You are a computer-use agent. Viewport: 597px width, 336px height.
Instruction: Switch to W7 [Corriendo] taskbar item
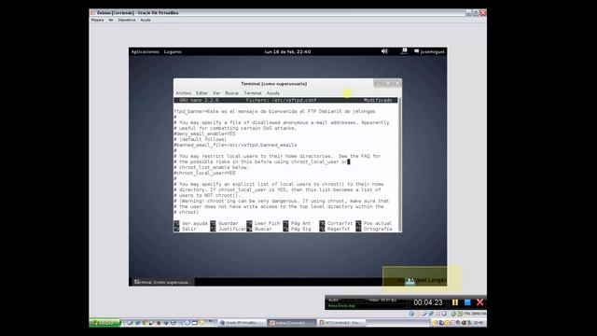(x=341, y=323)
